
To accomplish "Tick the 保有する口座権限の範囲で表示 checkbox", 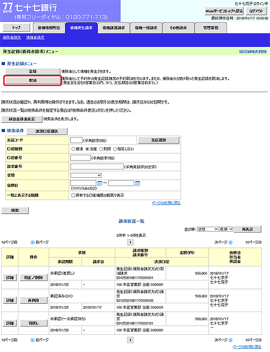I will pos(73,196).
